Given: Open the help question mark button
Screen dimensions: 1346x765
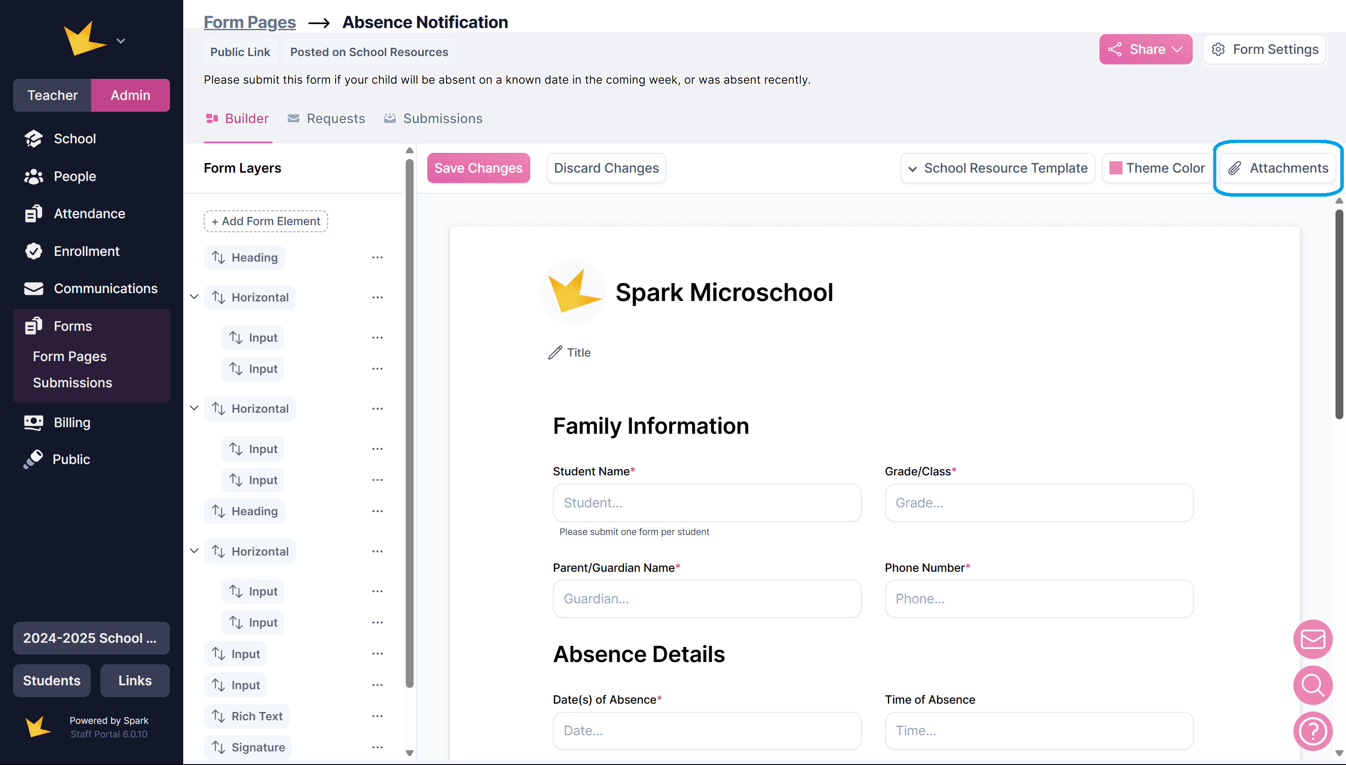Looking at the screenshot, I should pyautogui.click(x=1312, y=731).
